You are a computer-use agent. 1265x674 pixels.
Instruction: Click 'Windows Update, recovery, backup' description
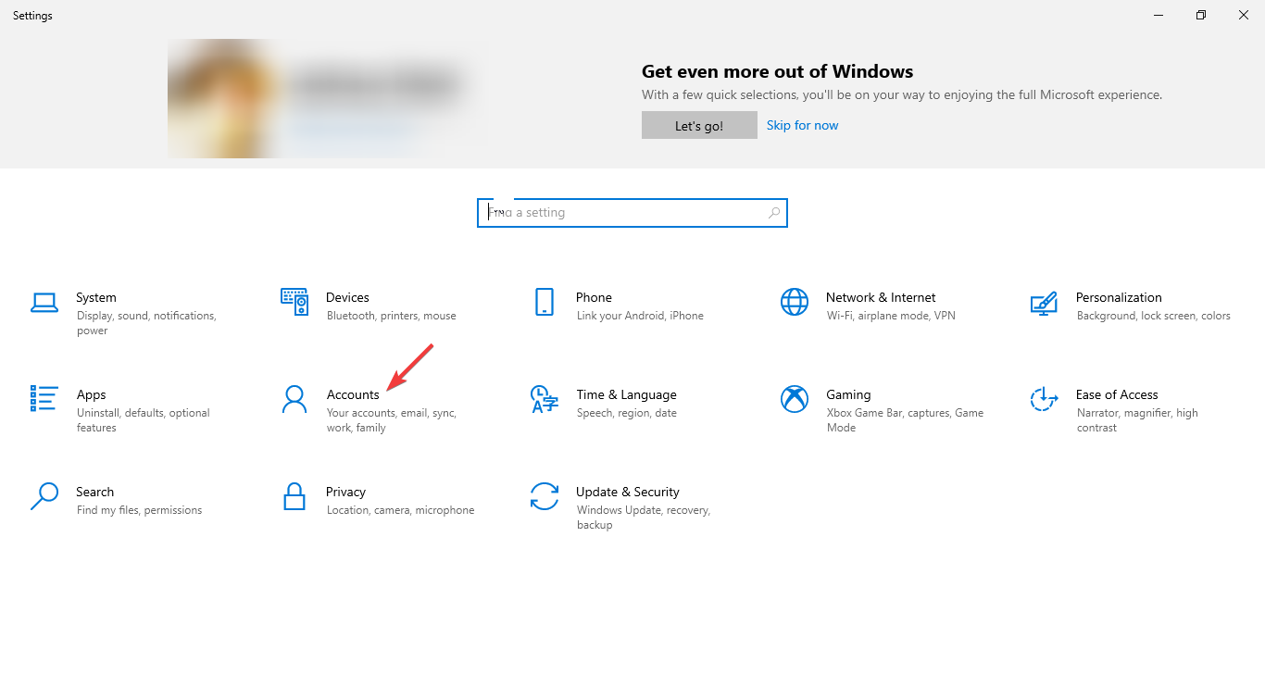coord(644,518)
